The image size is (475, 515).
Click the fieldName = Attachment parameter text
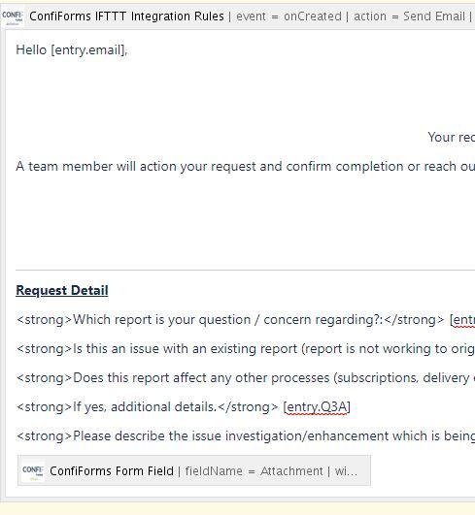[254, 471]
